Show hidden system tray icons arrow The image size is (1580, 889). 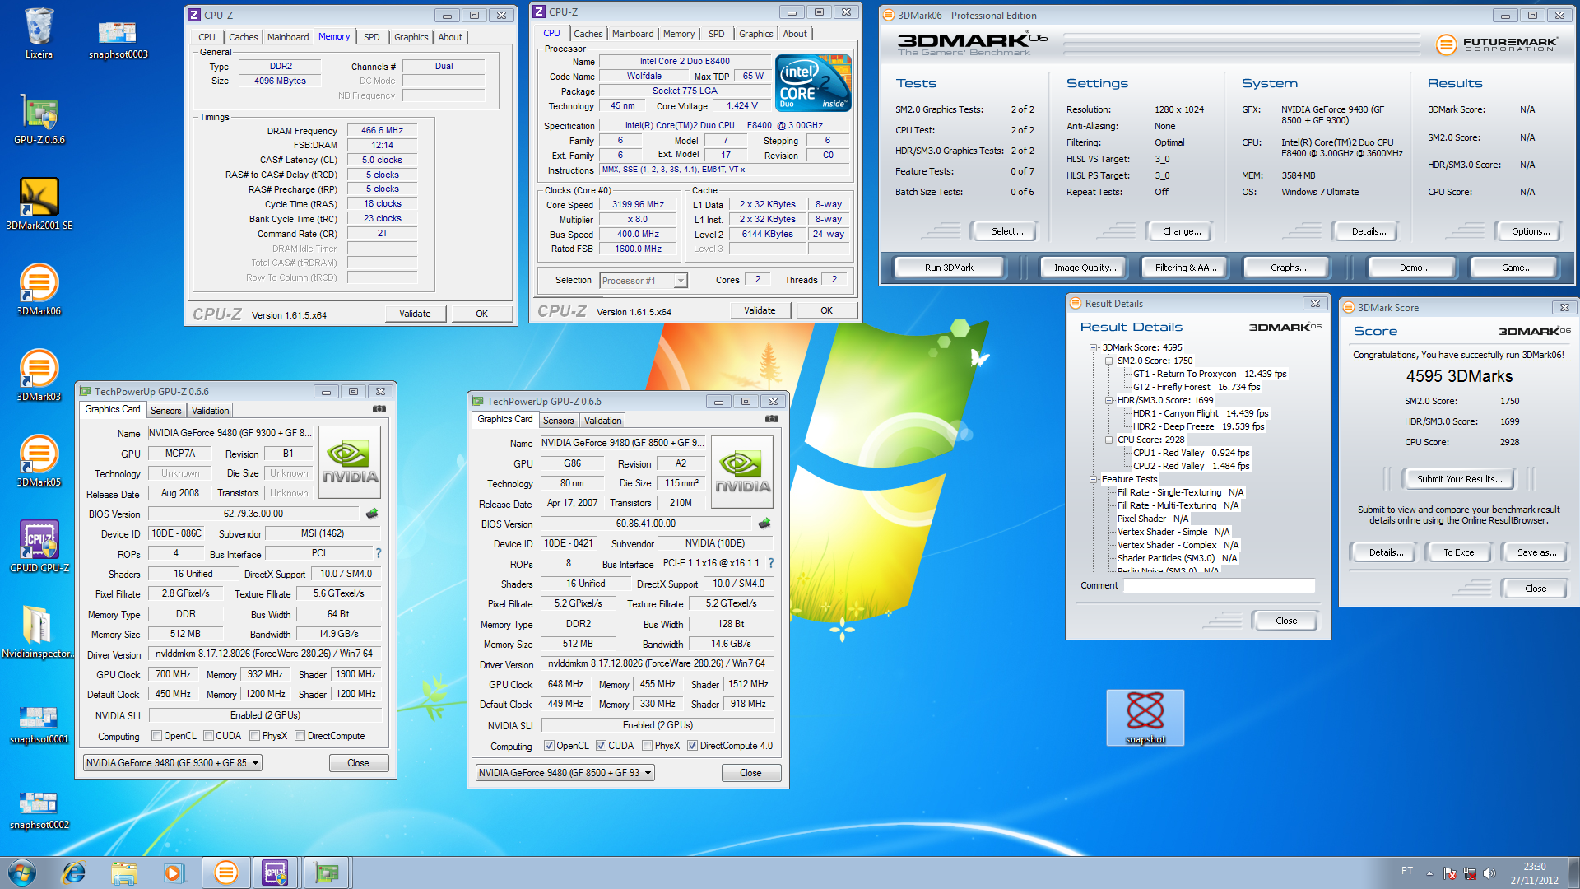coord(1429,873)
